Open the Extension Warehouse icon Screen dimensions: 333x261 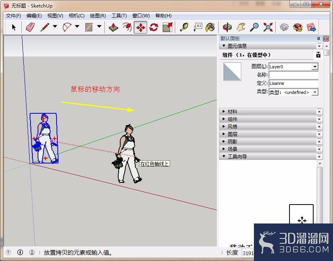298,27
